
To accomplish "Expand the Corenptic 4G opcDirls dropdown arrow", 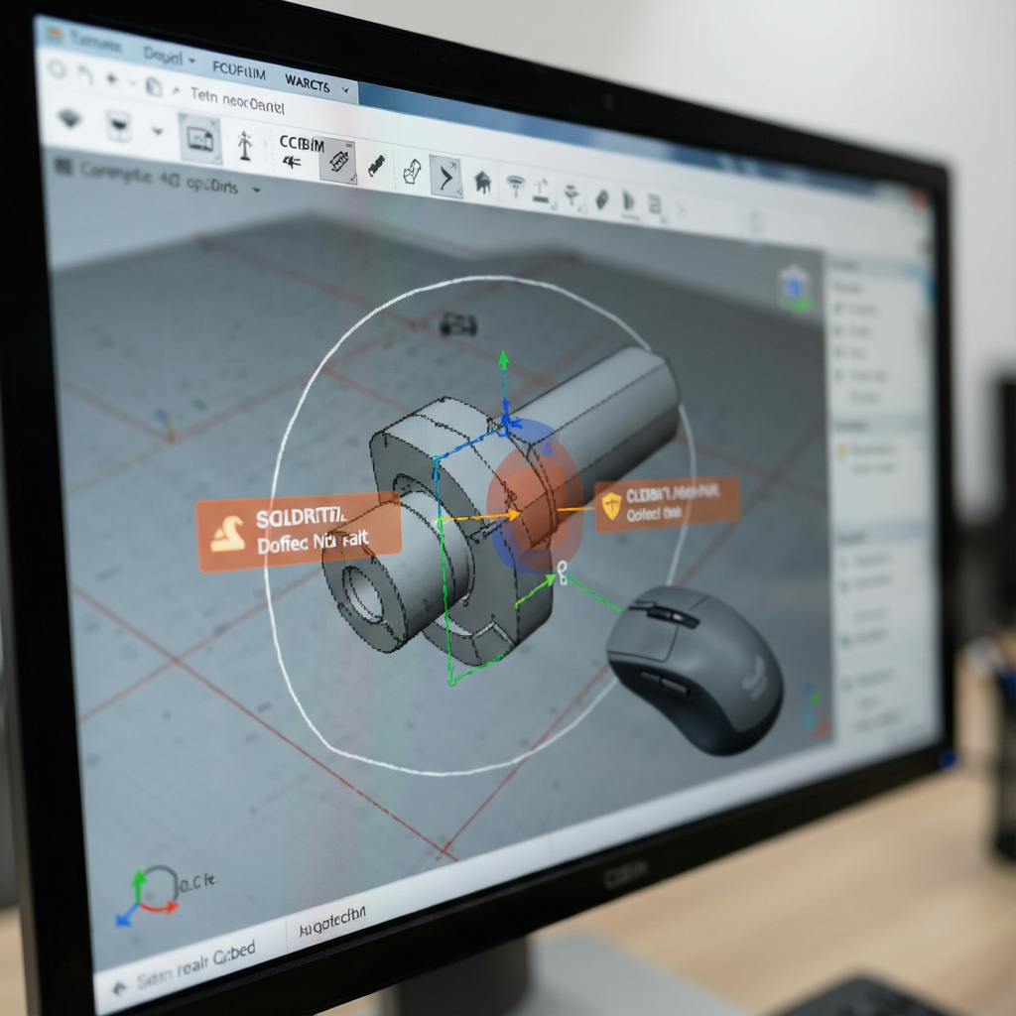I will [257, 190].
